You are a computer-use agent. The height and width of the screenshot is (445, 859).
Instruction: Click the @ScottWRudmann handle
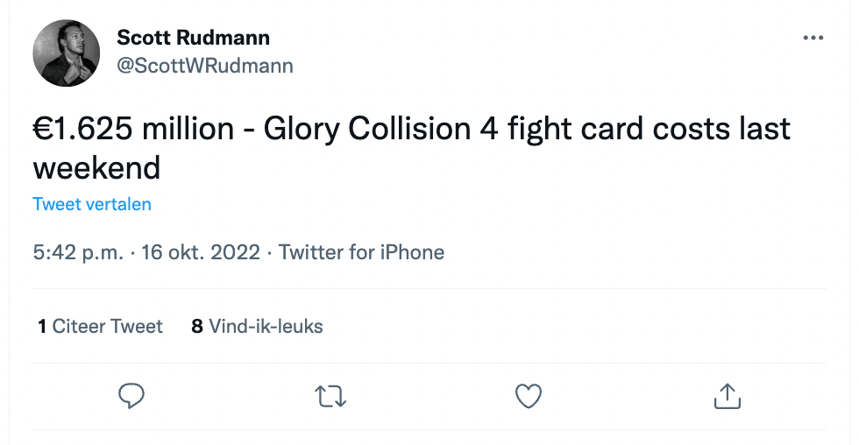[x=205, y=66]
